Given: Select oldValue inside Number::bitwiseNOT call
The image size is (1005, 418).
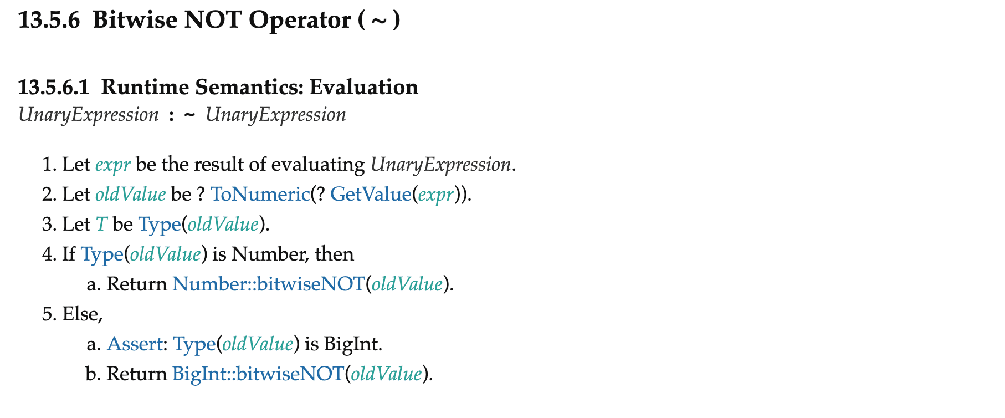Looking at the screenshot, I should pyautogui.click(x=407, y=284).
